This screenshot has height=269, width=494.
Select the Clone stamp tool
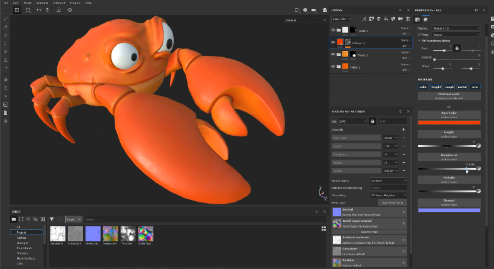point(6,60)
